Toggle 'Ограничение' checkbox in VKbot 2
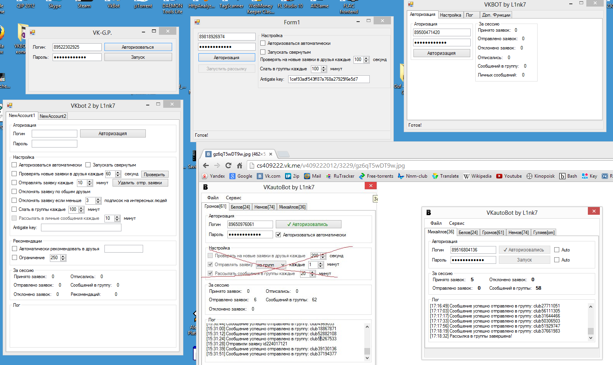613x365 pixels. coord(15,258)
